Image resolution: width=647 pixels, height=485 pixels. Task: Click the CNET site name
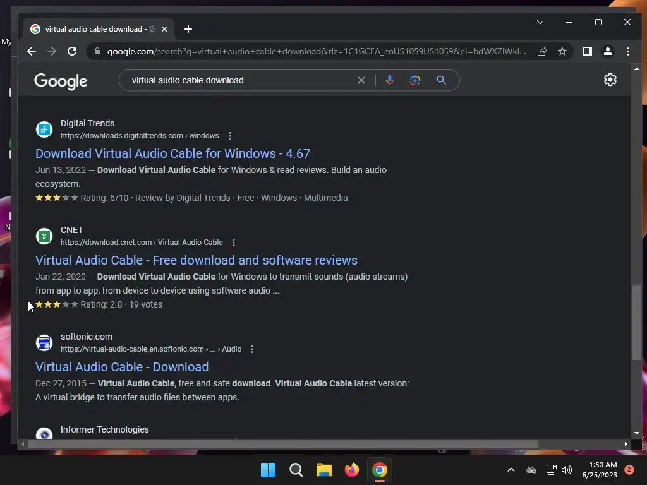72,230
